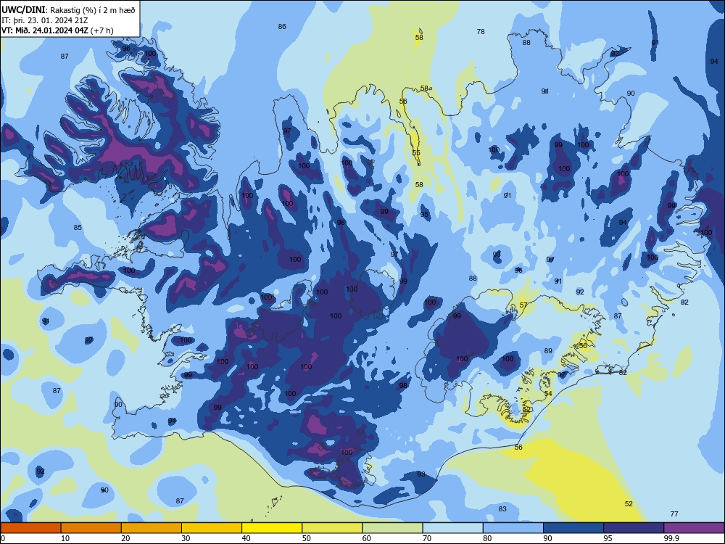Click the humidity value '89' on the map
This screenshot has height=544, width=725.
(x=548, y=350)
